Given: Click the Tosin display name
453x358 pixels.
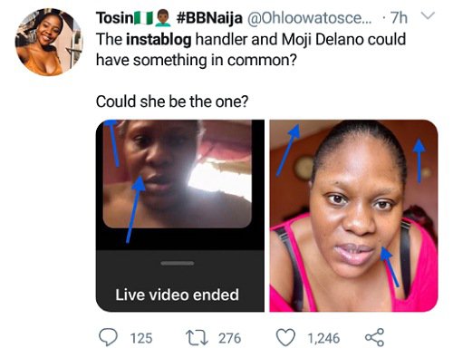Looking at the screenshot, I should click(x=114, y=18).
